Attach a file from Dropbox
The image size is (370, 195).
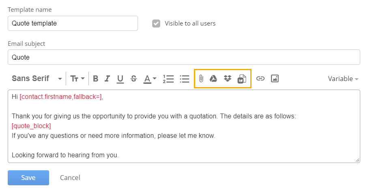[228, 79]
